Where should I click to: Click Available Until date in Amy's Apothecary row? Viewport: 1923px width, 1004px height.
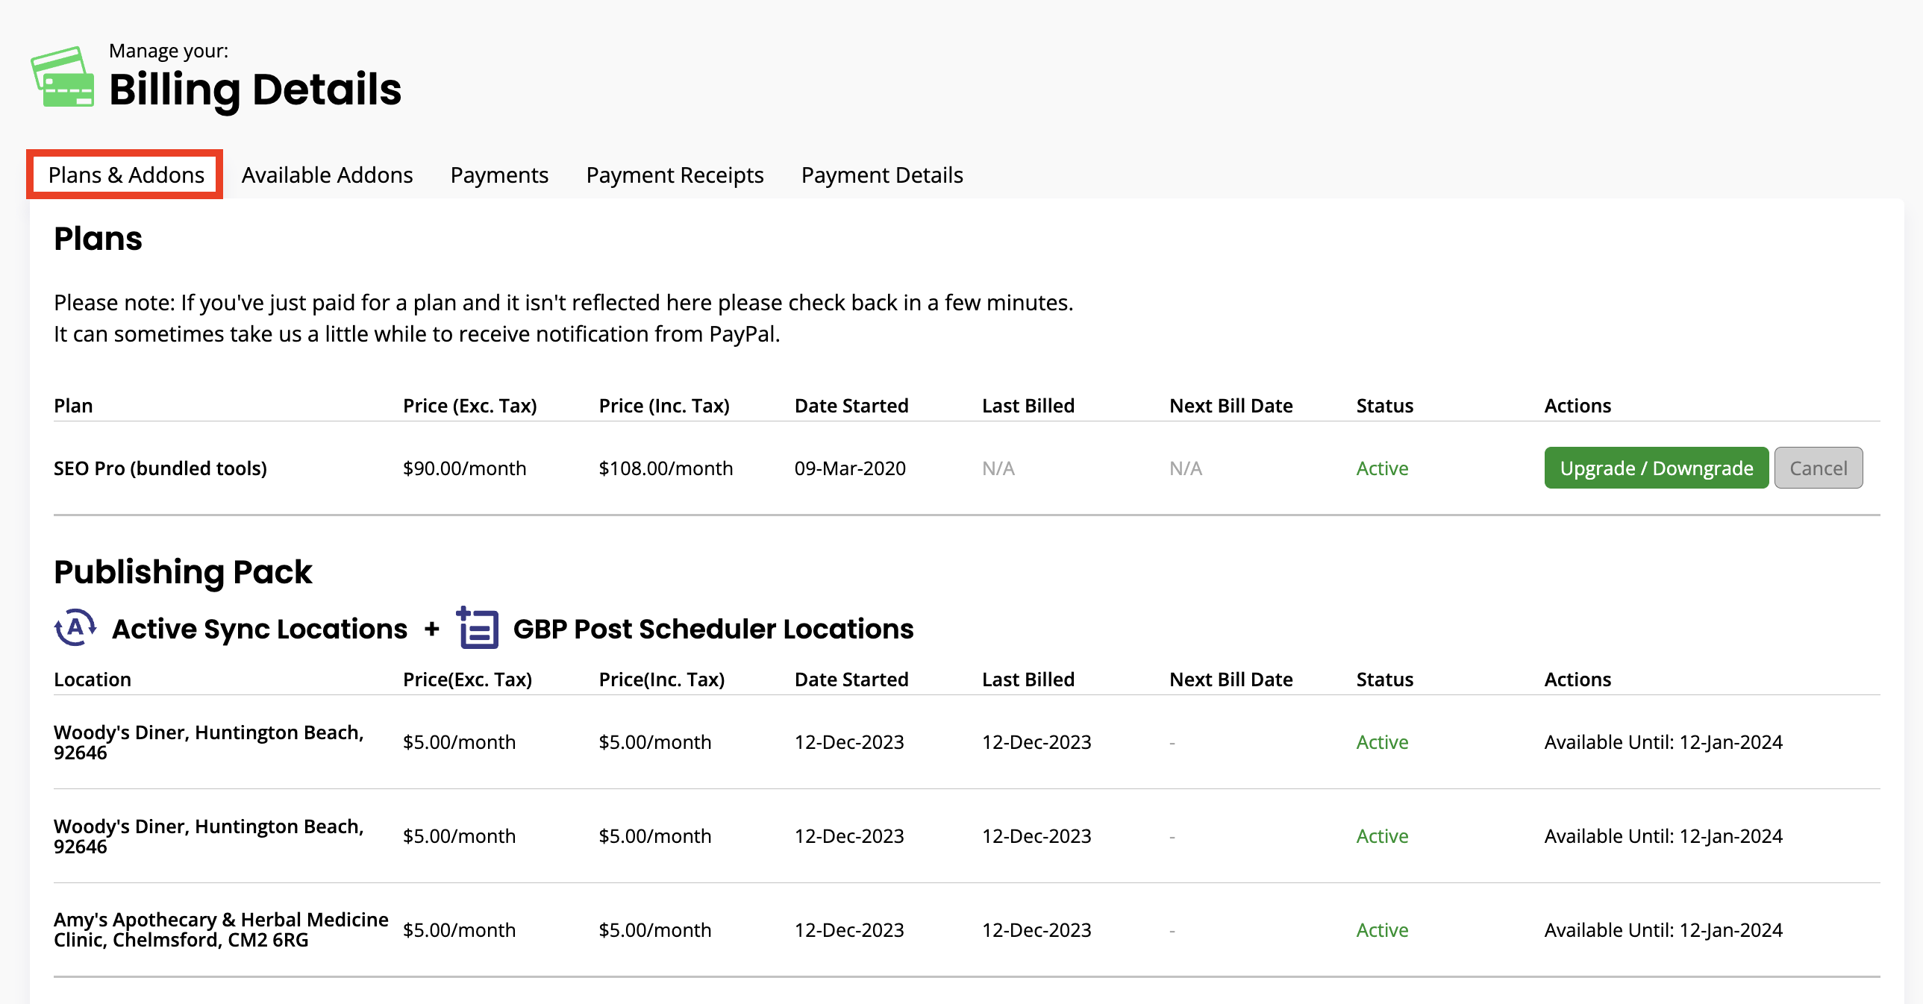tap(1663, 929)
